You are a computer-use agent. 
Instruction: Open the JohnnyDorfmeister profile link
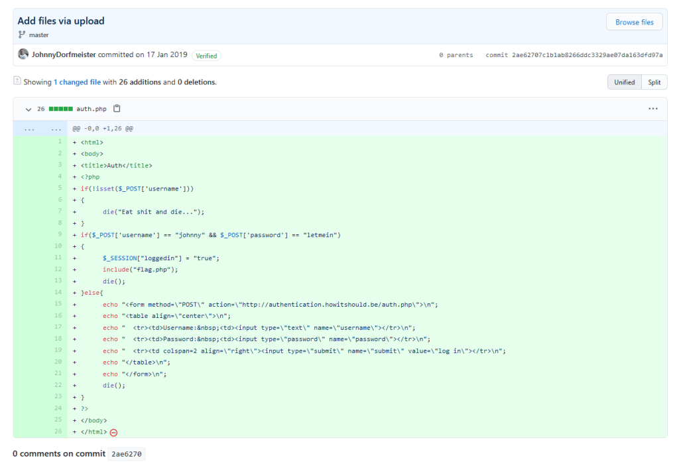pos(64,54)
